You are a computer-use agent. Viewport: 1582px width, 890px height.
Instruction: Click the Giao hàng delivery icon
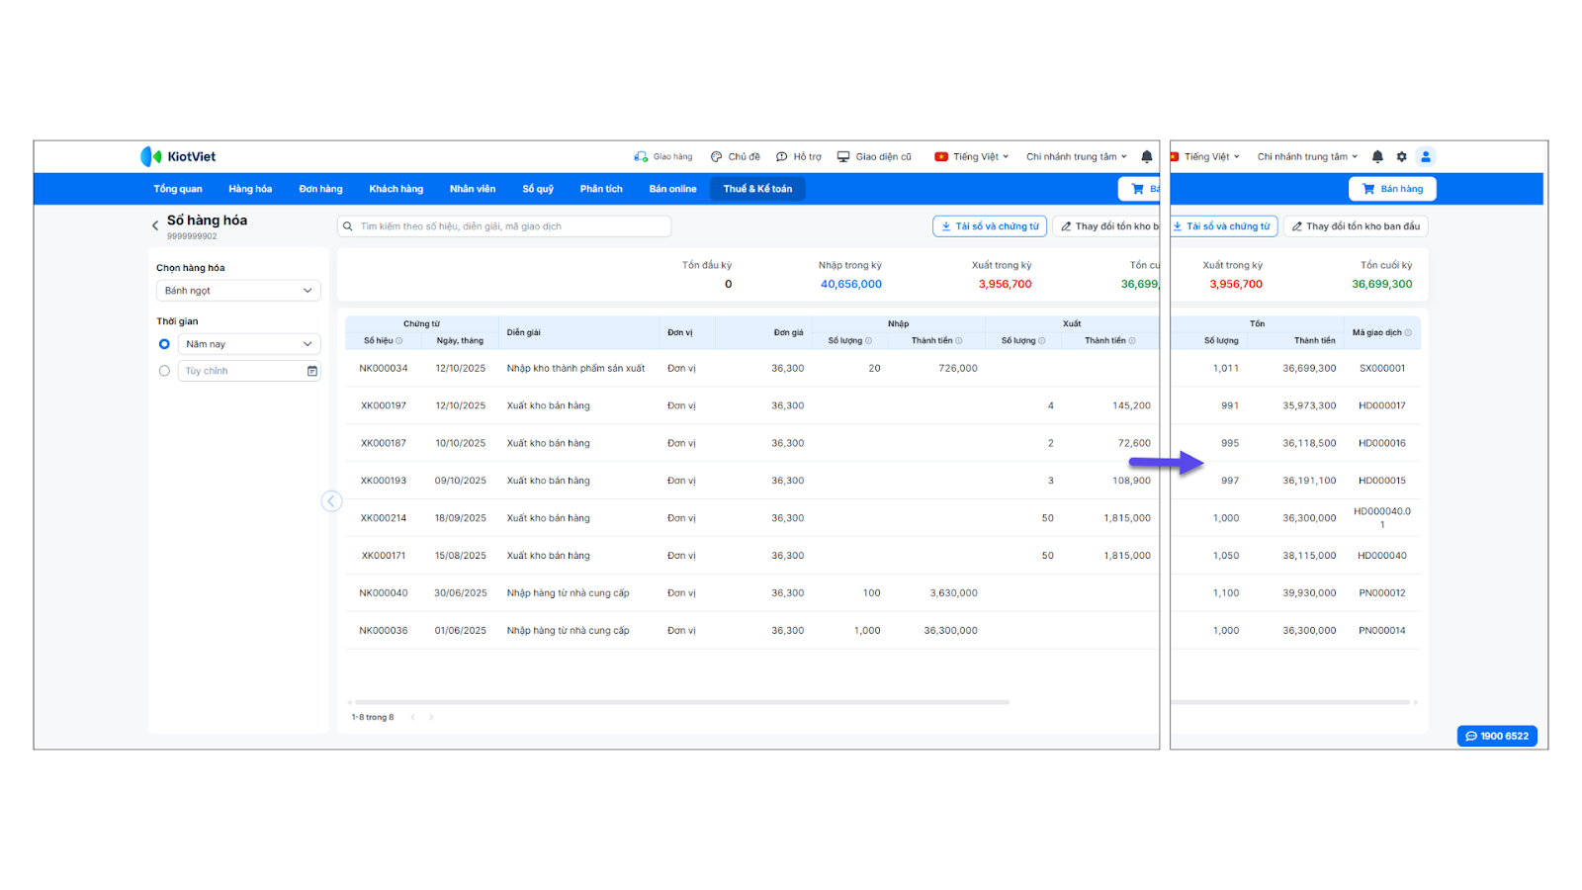click(x=641, y=156)
